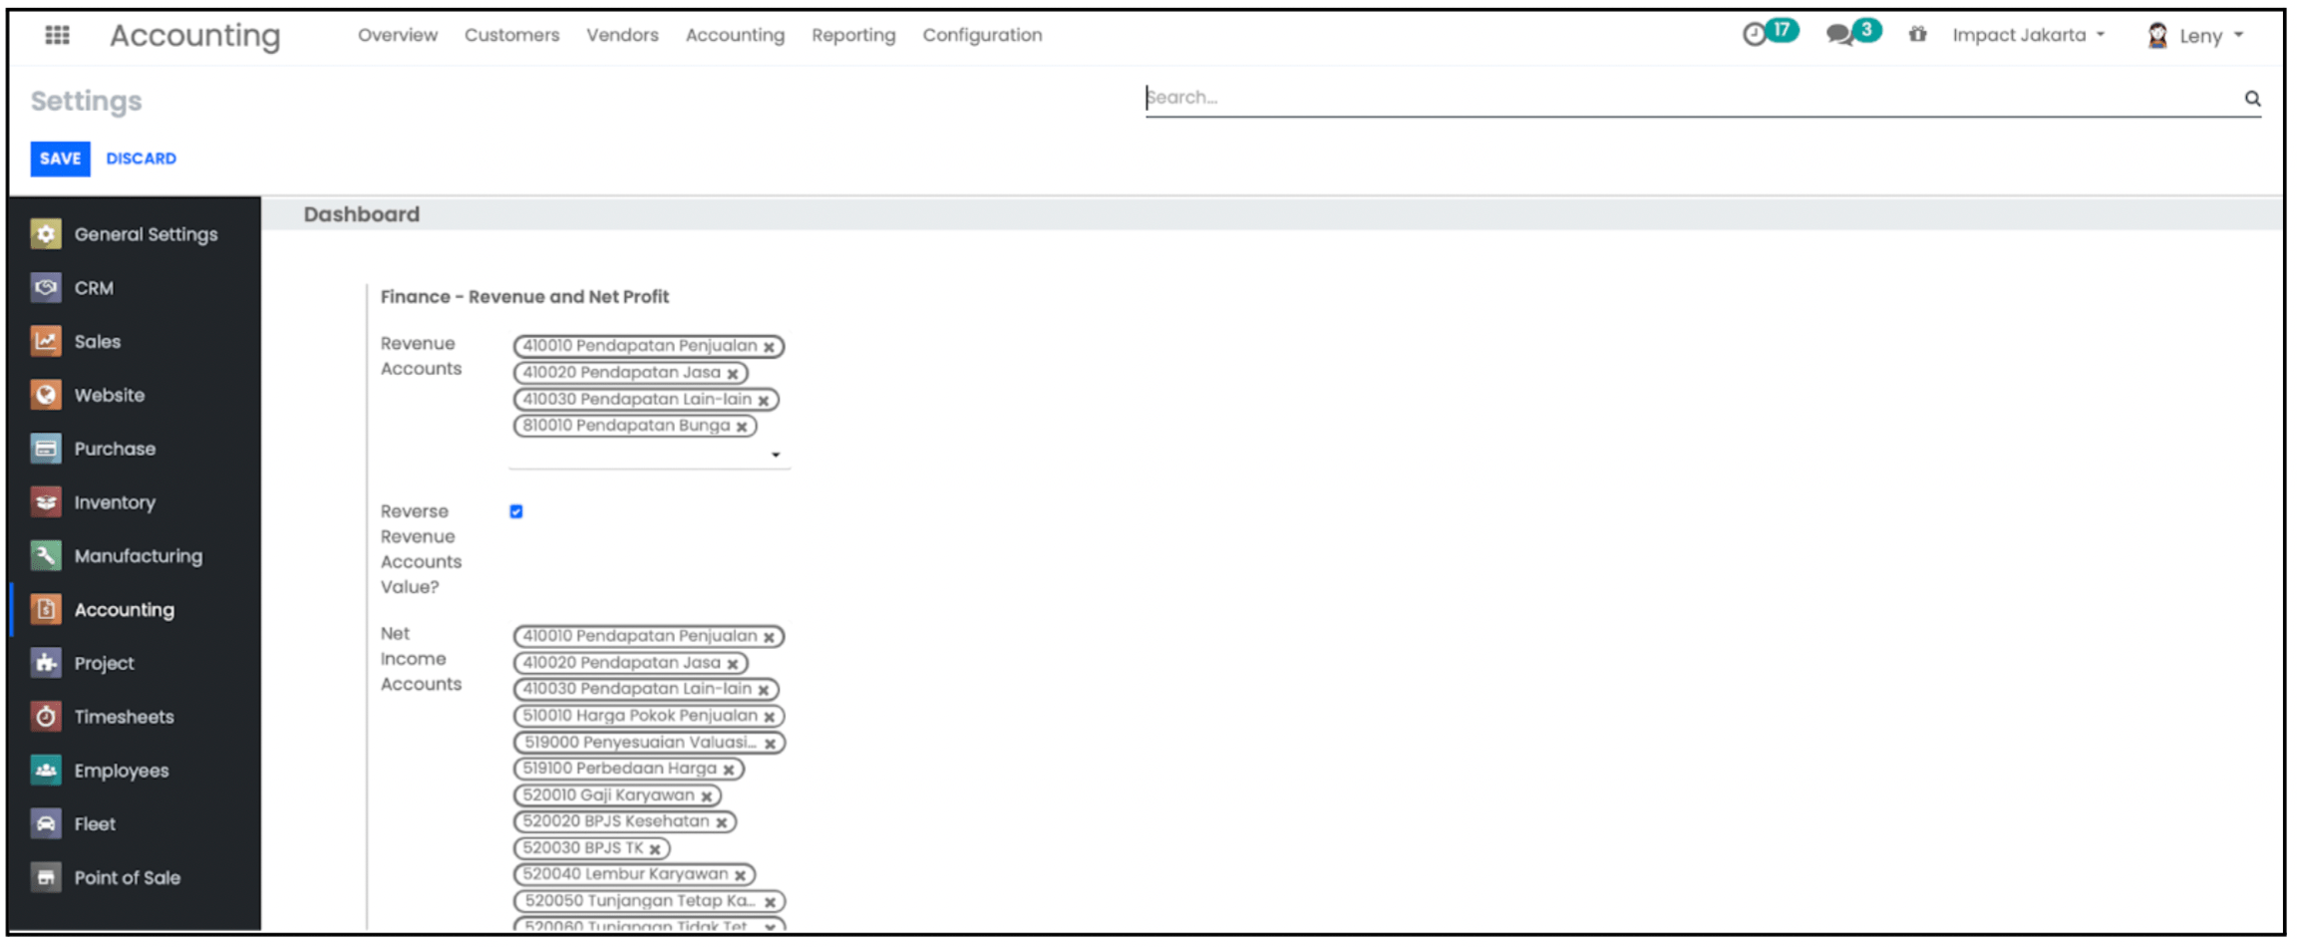Image resolution: width=2297 pixels, height=947 pixels.
Task: Remove 410030 Pendapatan Lain-lain from Net Income Accounts
Action: point(764,690)
